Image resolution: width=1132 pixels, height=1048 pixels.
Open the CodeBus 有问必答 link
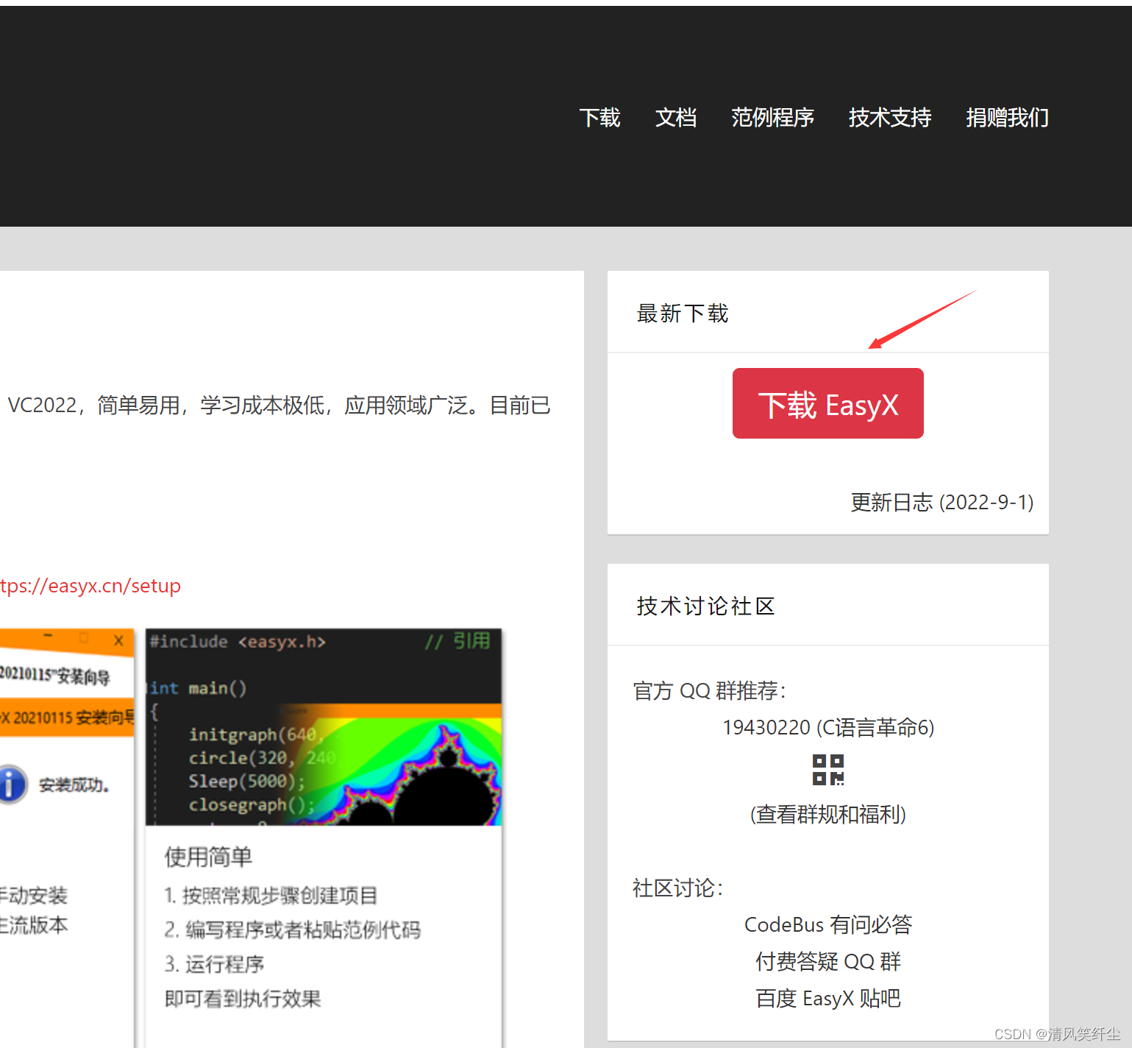tap(828, 925)
